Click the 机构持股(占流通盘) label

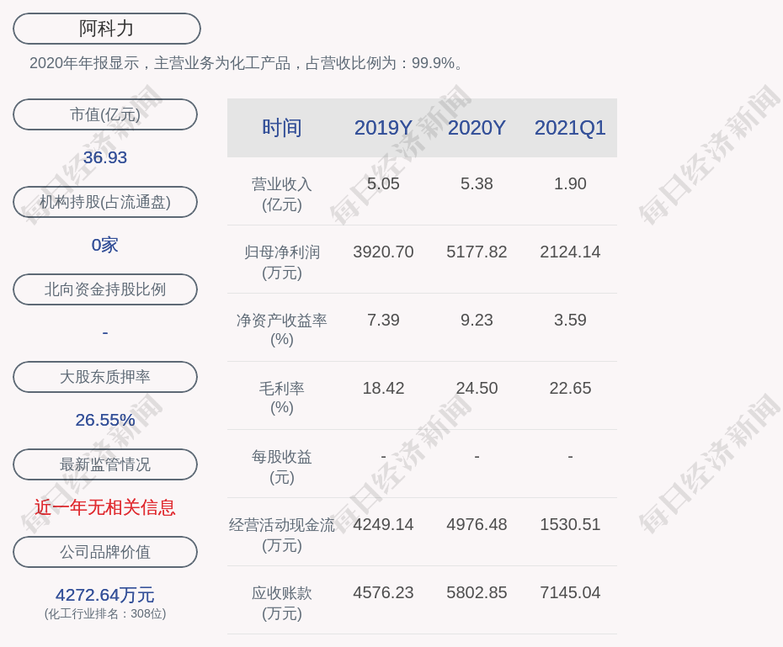coord(105,202)
